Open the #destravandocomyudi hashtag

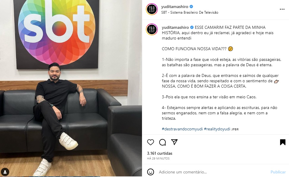point(182,129)
